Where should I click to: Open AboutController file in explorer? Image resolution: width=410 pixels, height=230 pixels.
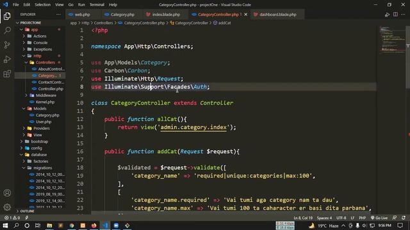[51, 69]
